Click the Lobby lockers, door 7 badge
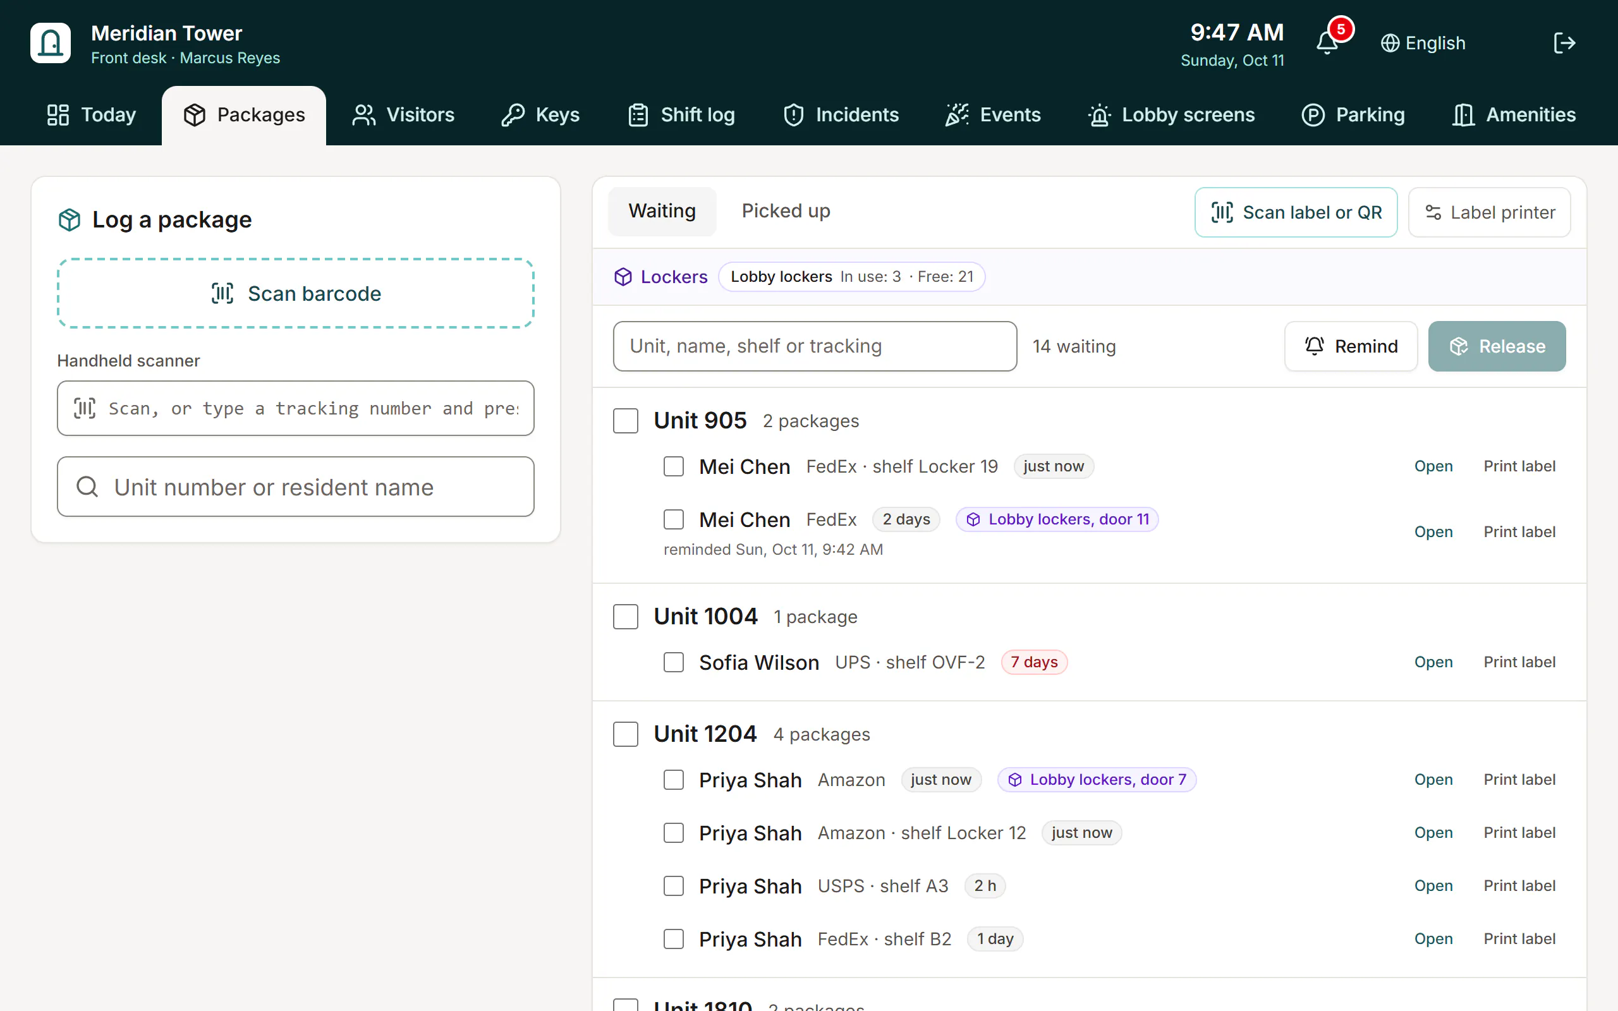1618x1011 pixels. tap(1097, 780)
